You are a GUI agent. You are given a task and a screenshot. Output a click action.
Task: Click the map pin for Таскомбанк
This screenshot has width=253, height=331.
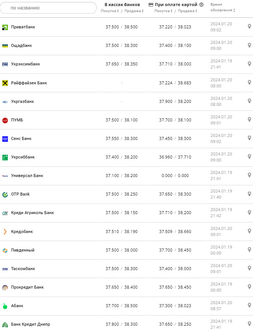click(x=249, y=268)
